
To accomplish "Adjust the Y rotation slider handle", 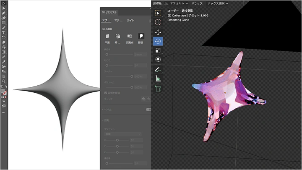I will coord(117,146).
